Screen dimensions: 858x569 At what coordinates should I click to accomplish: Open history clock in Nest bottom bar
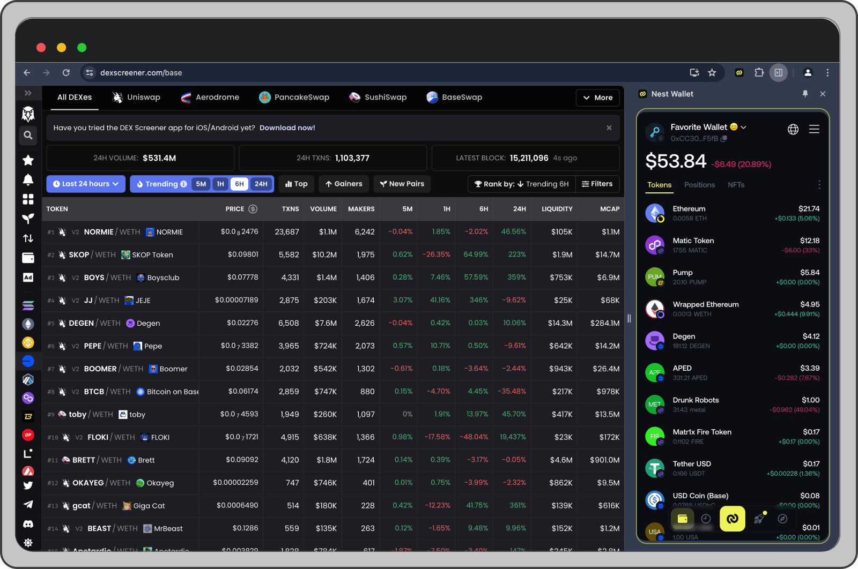pos(706,519)
